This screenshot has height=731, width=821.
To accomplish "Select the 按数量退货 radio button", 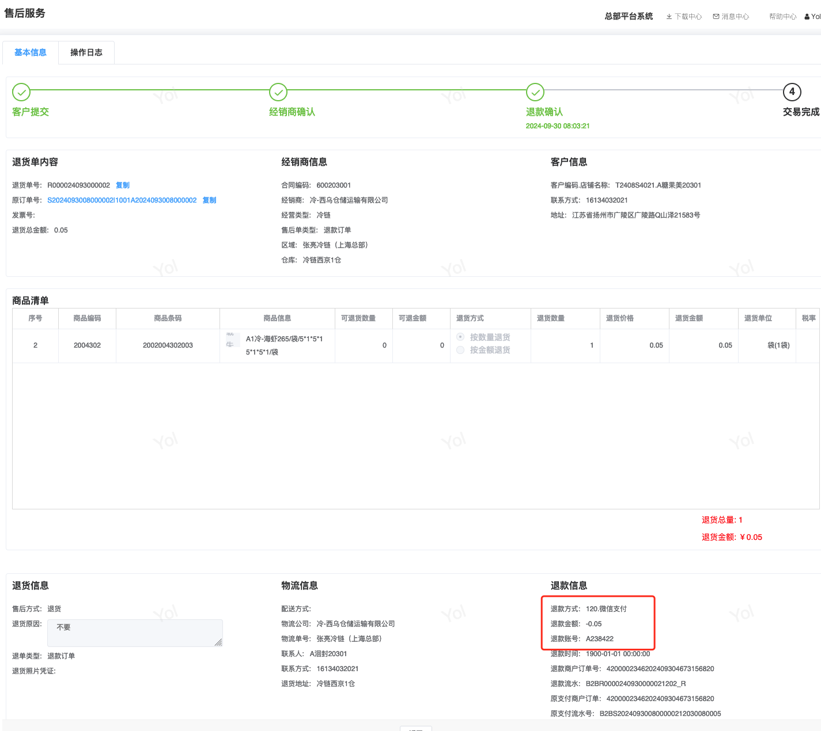I will point(460,337).
